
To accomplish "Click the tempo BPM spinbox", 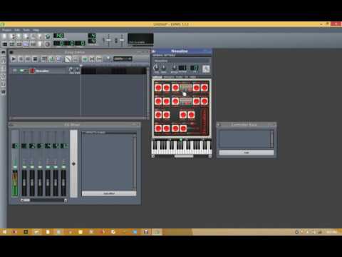I will pos(58,36).
